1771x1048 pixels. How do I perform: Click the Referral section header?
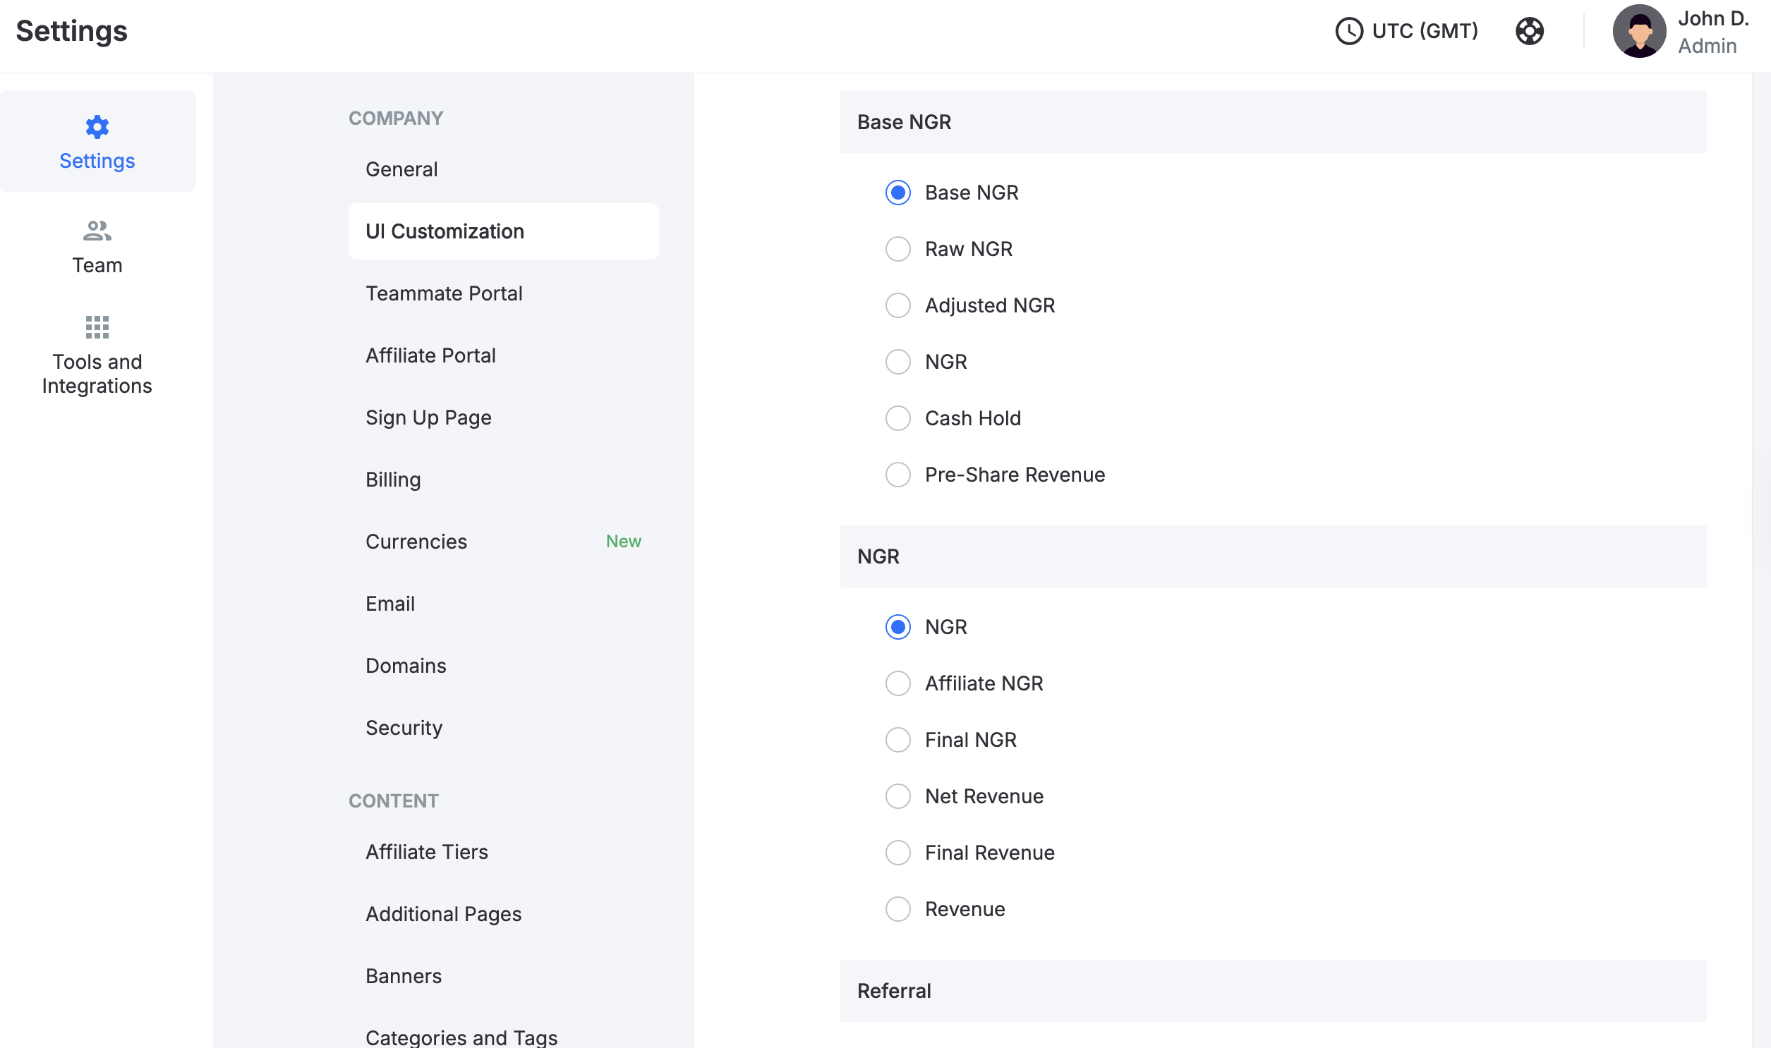pos(1273,991)
